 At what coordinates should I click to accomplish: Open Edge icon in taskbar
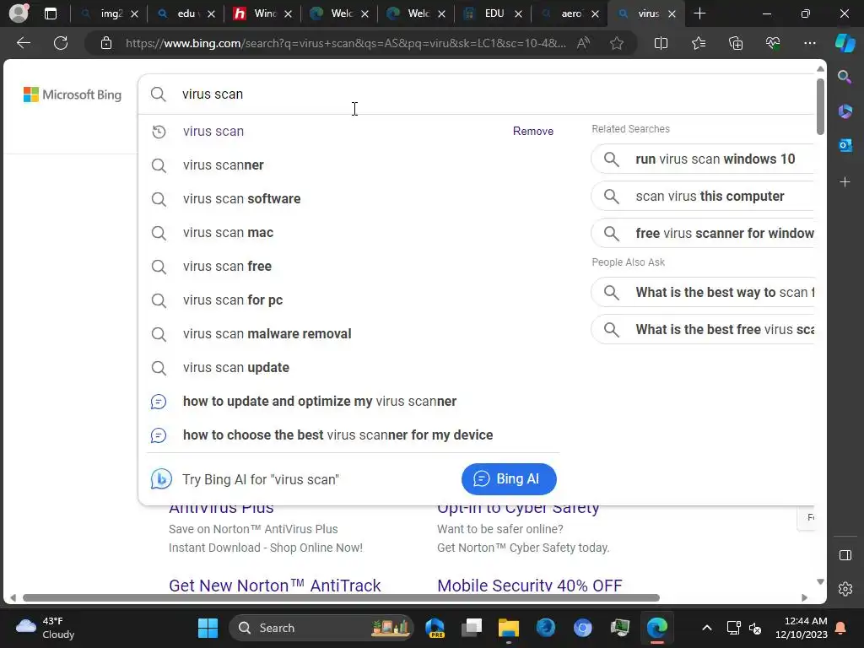point(656,628)
